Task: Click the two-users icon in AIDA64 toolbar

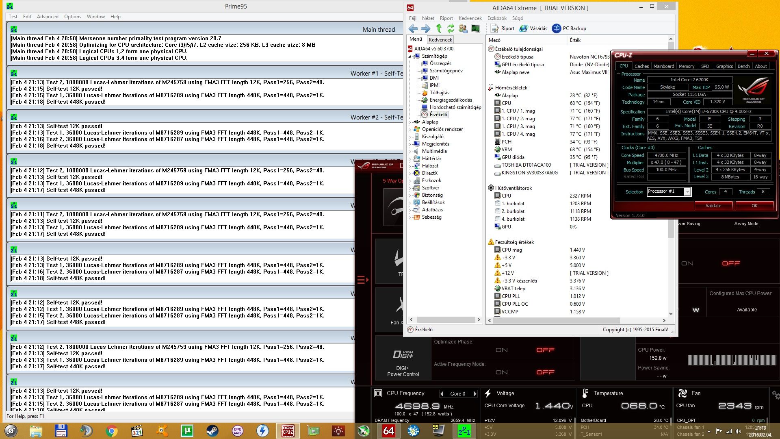Action: [463, 28]
